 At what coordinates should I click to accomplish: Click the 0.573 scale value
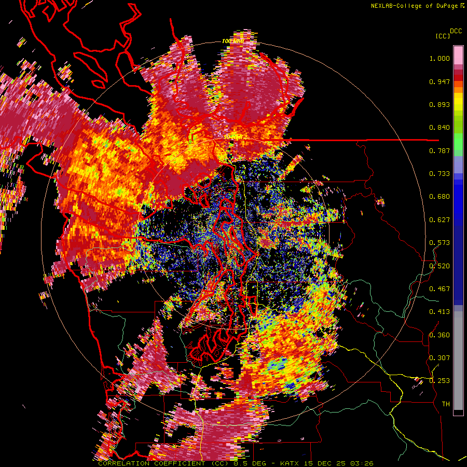pyautogui.click(x=439, y=243)
